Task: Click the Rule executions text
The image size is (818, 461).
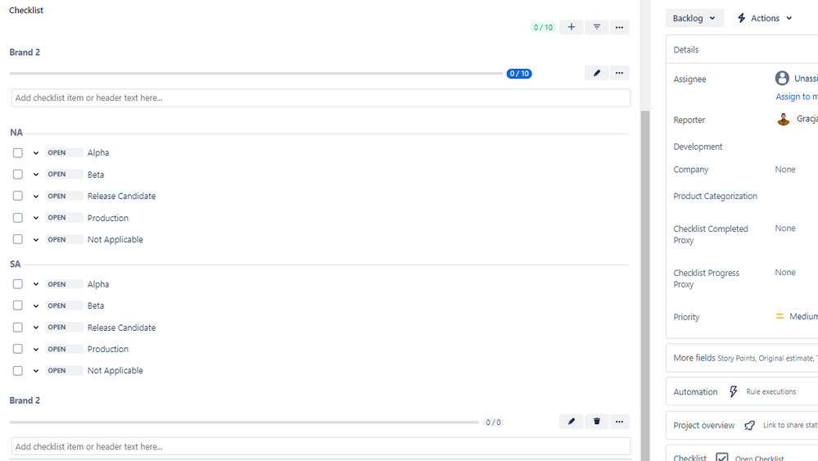Action: coord(771,391)
